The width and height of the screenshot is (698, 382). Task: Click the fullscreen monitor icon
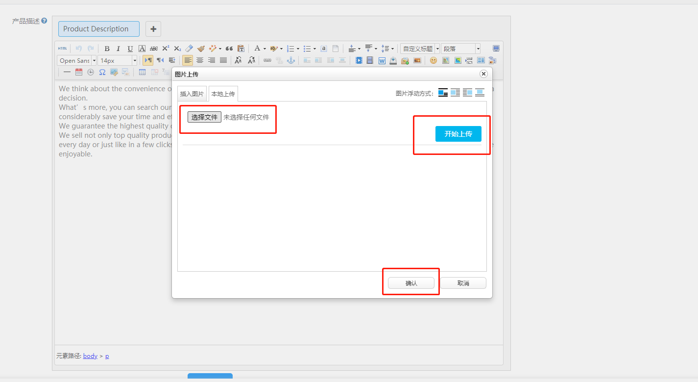(496, 49)
